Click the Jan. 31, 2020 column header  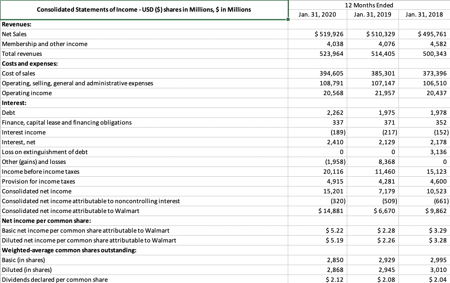pyautogui.click(x=317, y=14)
